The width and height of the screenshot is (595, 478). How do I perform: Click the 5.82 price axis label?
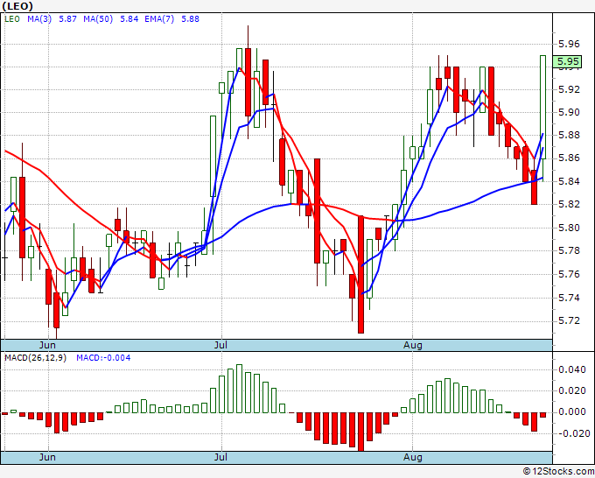click(x=570, y=204)
